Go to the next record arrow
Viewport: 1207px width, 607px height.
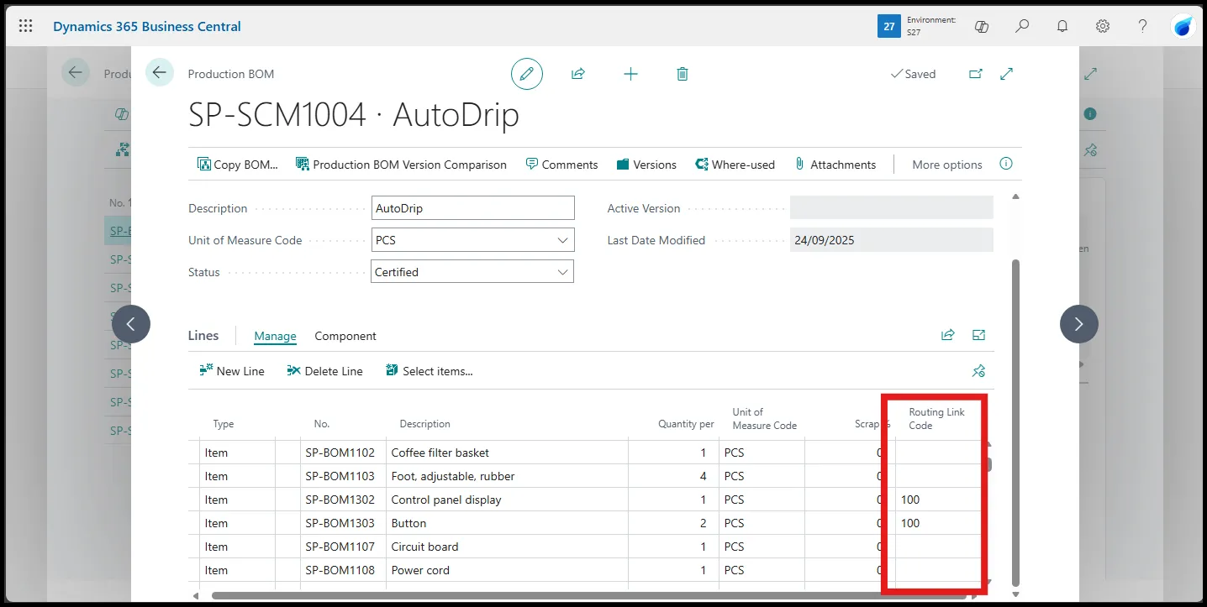click(x=1079, y=324)
